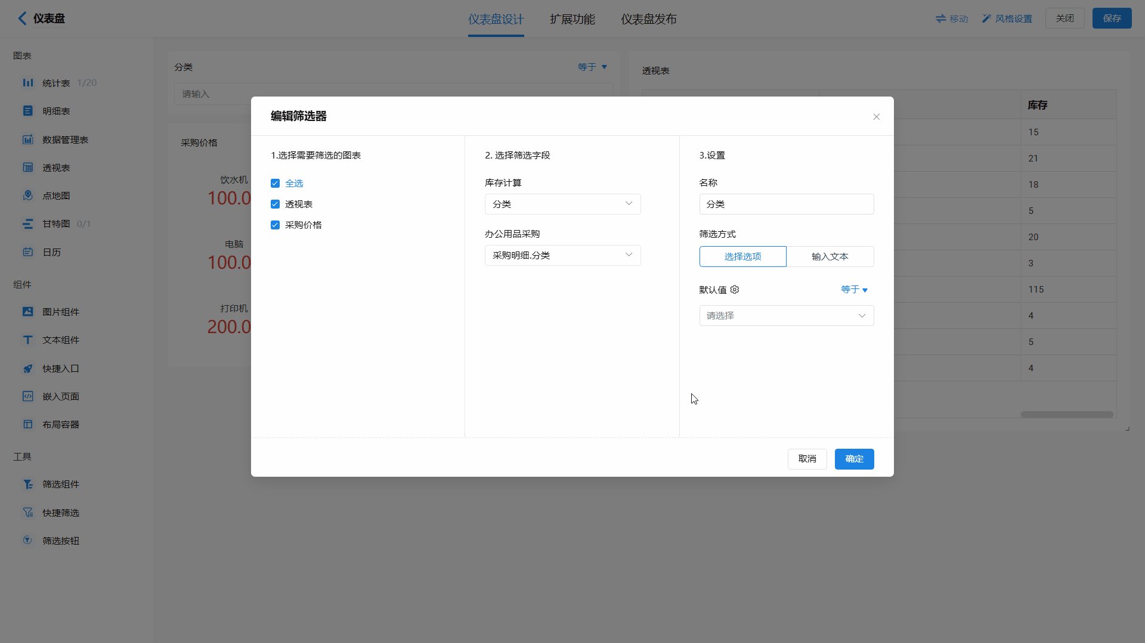Close the 编辑筛选器 dialog
This screenshot has height=643, width=1145.
click(876, 117)
